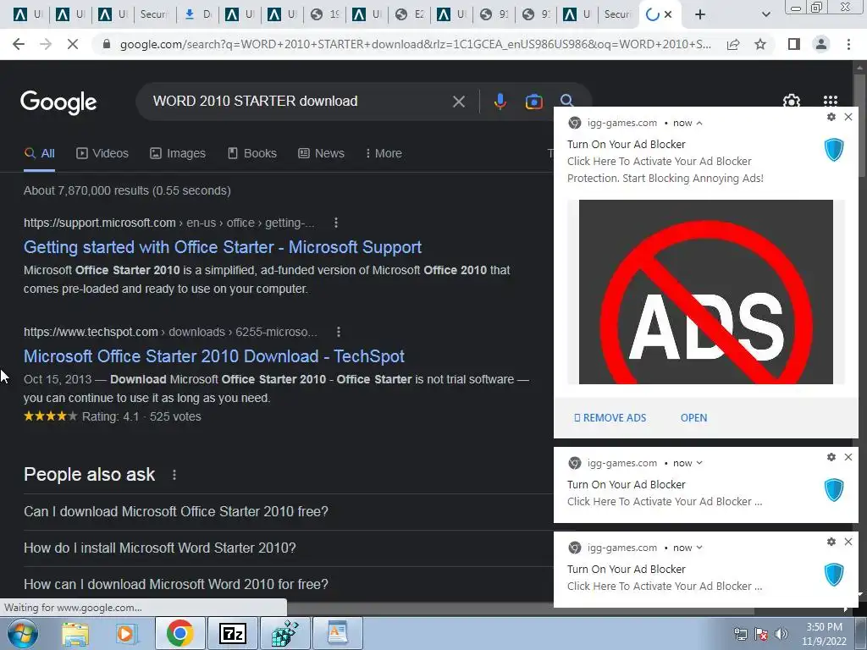Edit the search query input field
867x650 pixels.
(x=299, y=102)
